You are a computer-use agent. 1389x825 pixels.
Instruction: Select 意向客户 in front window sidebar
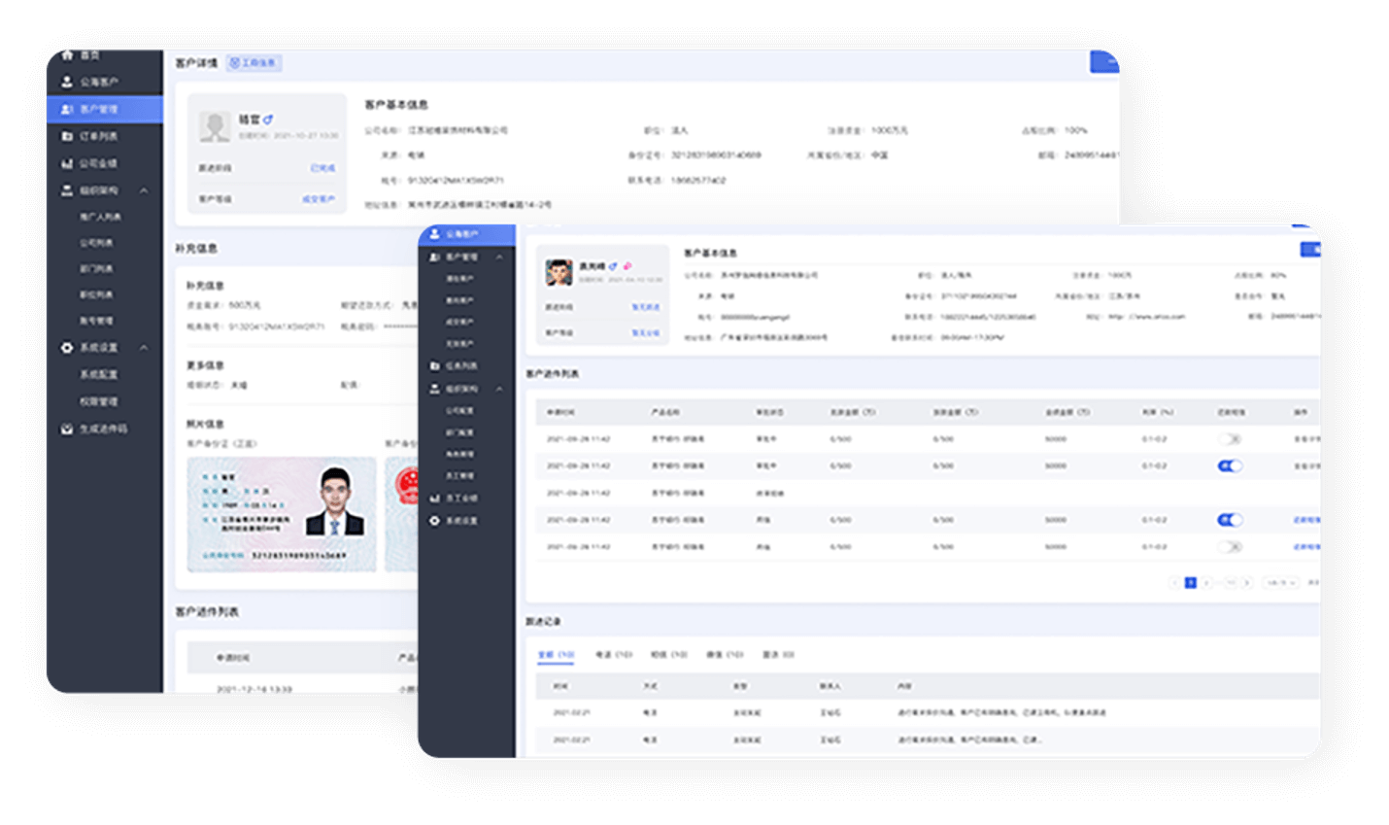[459, 300]
